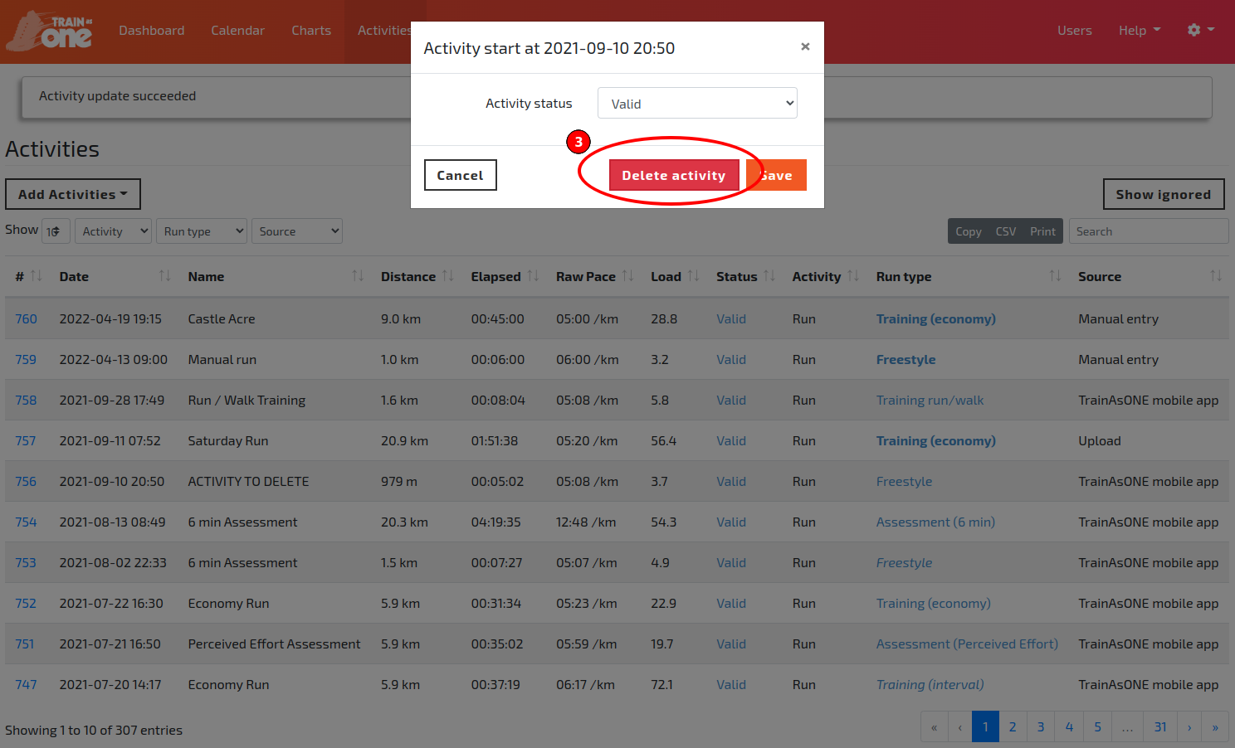Sort by Distance column sort icon
1235x748 pixels.
click(x=447, y=276)
